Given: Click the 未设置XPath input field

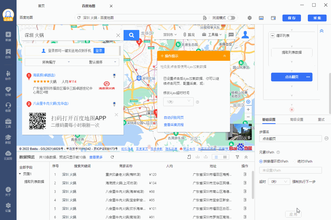Looking at the screenshot, I should pos(290,170).
